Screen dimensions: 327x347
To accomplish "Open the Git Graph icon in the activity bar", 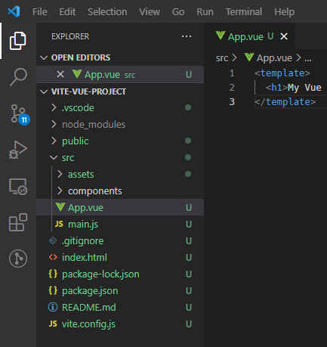I will pyautogui.click(x=18, y=259).
